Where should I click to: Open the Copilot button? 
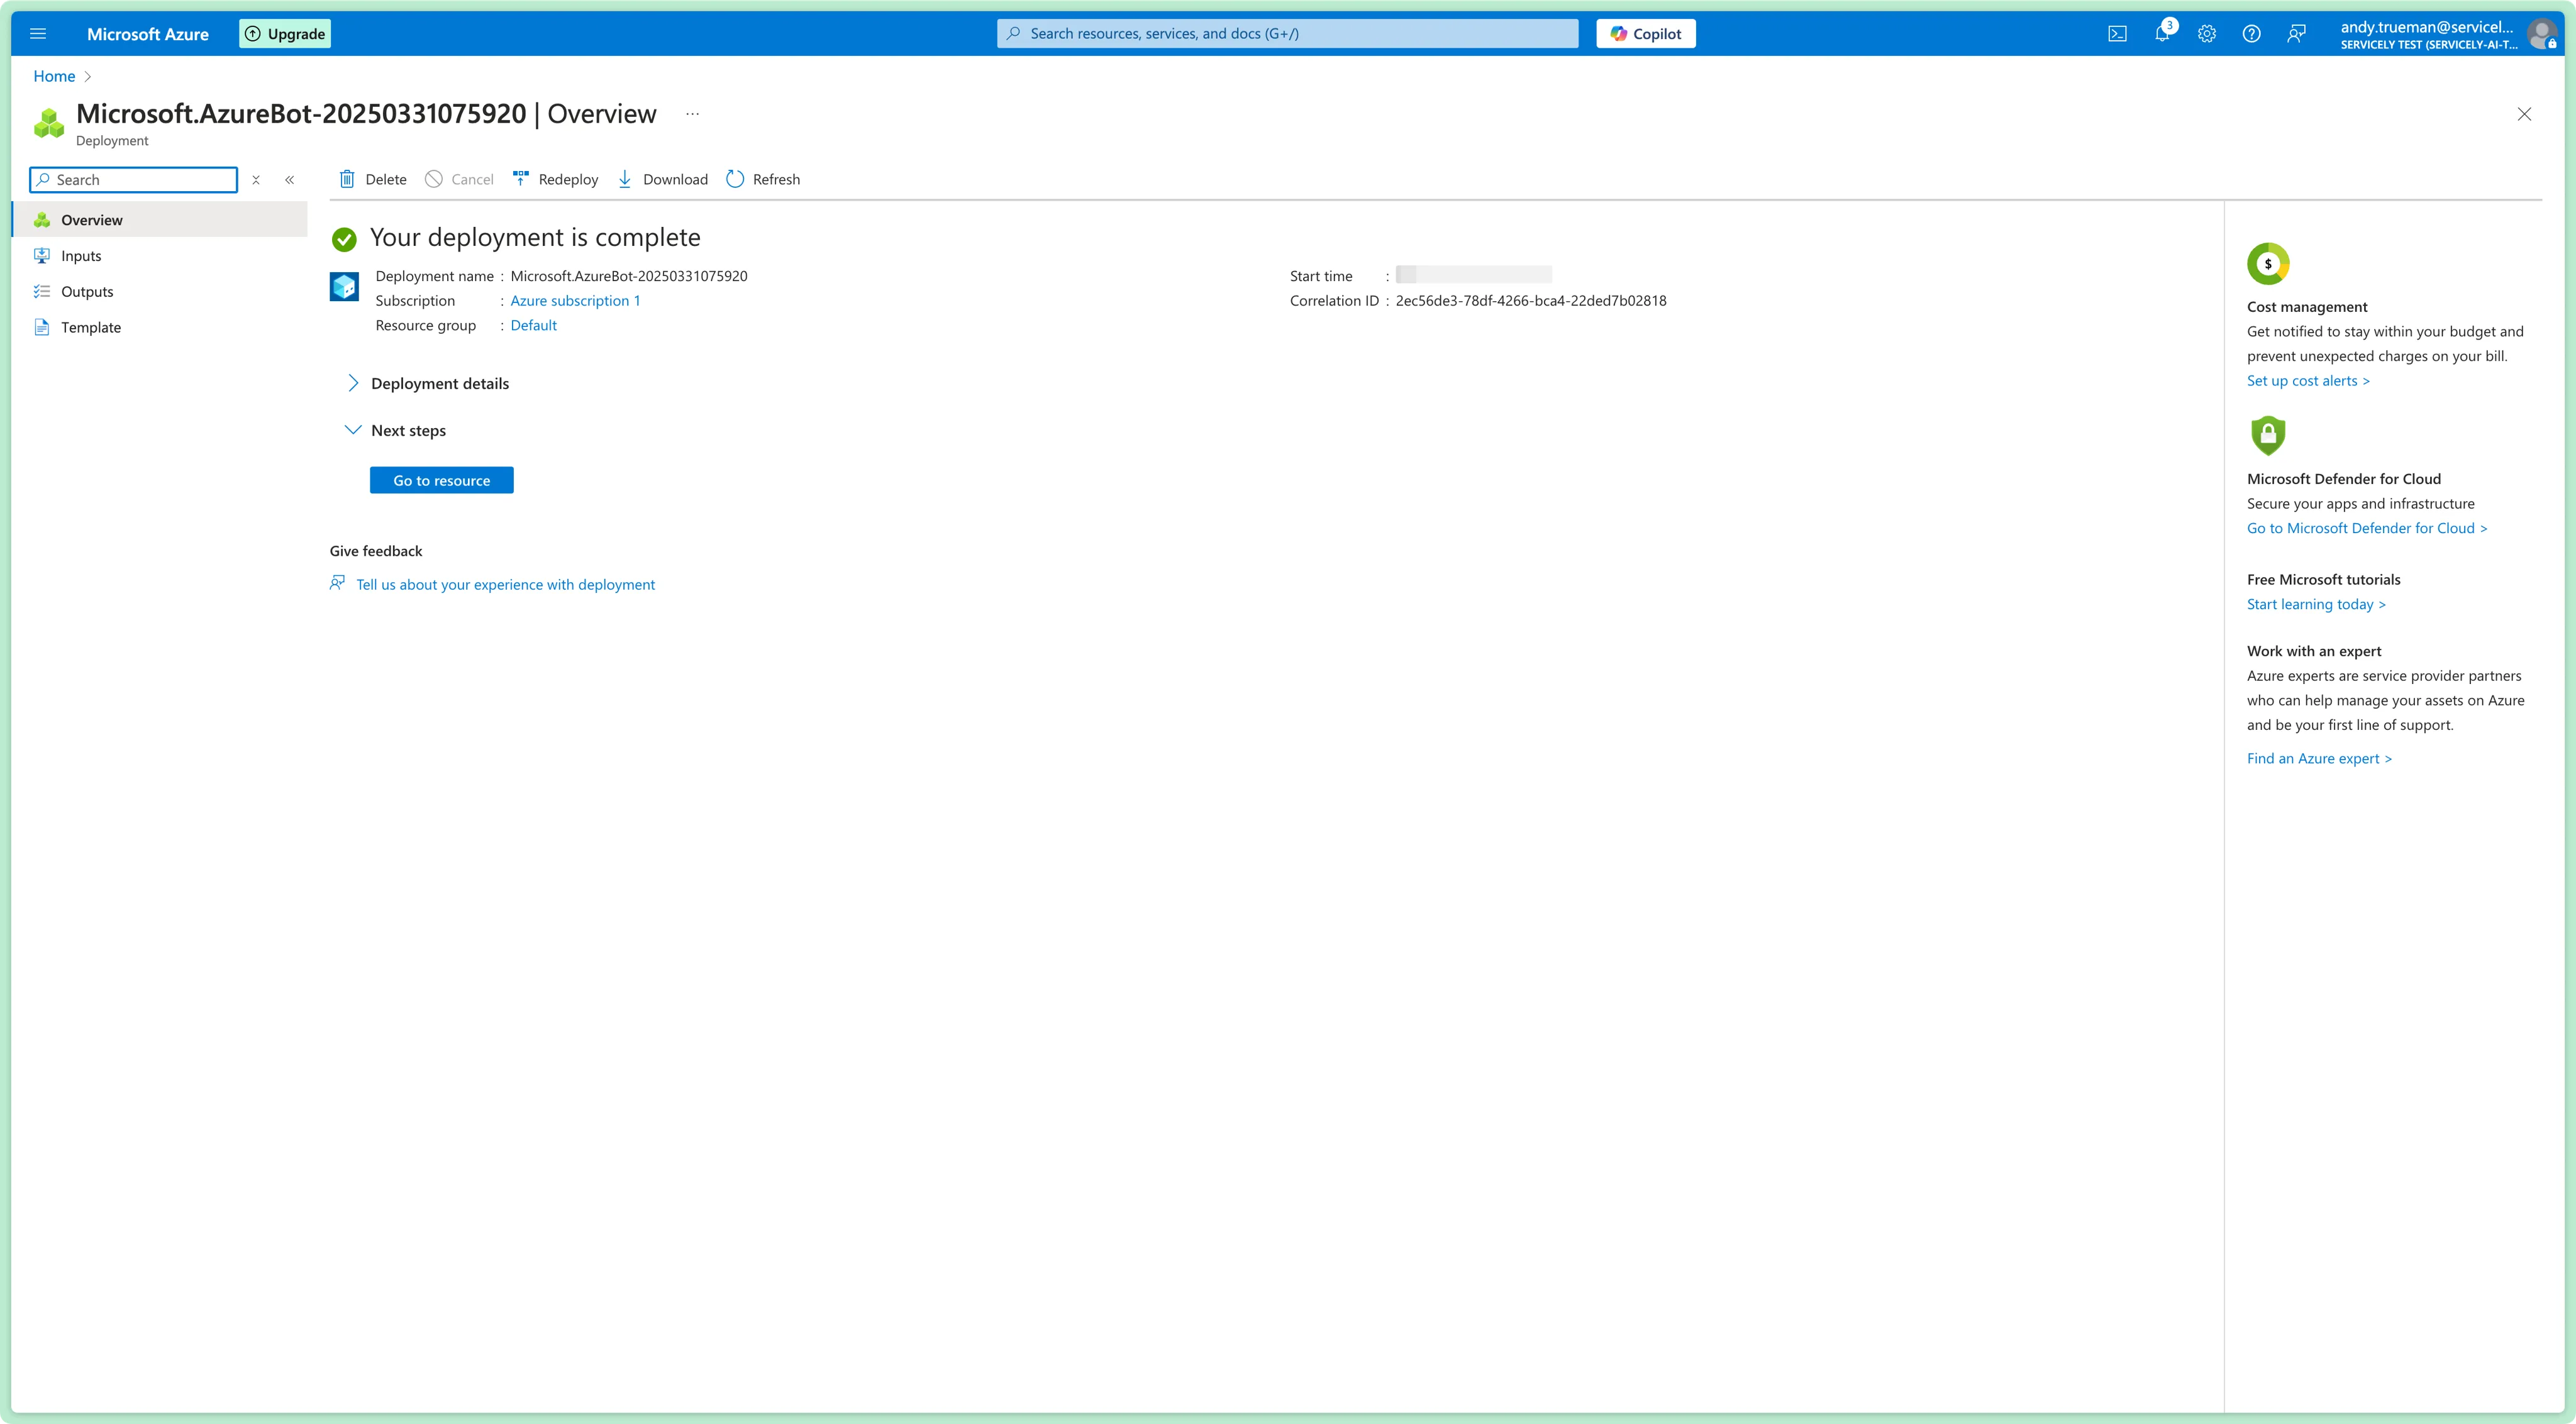pyautogui.click(x=1646, y=34)
